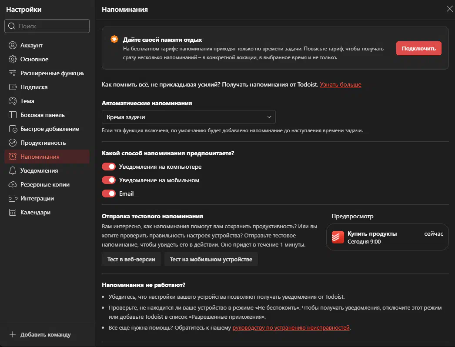The height and width of the screenshot is (347, 455).
Task: Click the quick add icon beside Быстрое добавление
Action: coord(13,129)
